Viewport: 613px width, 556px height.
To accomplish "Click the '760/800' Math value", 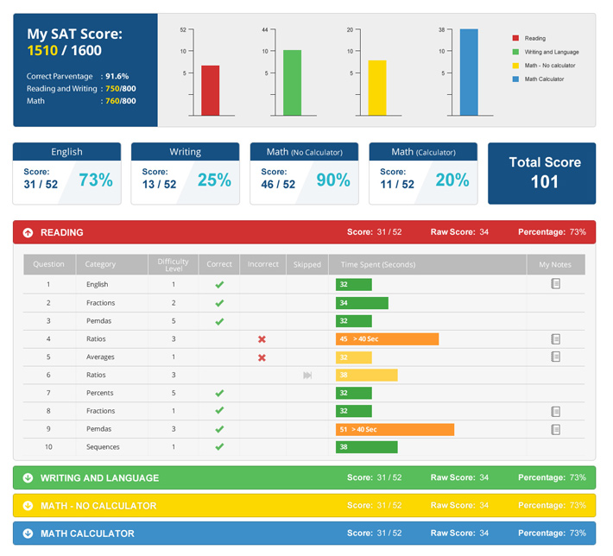I will pyautogui.click(x=120, y=101).
